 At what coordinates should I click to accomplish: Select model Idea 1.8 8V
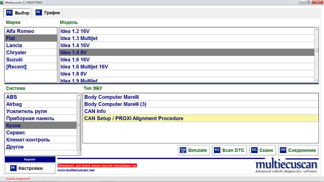(x=187, y=74)
